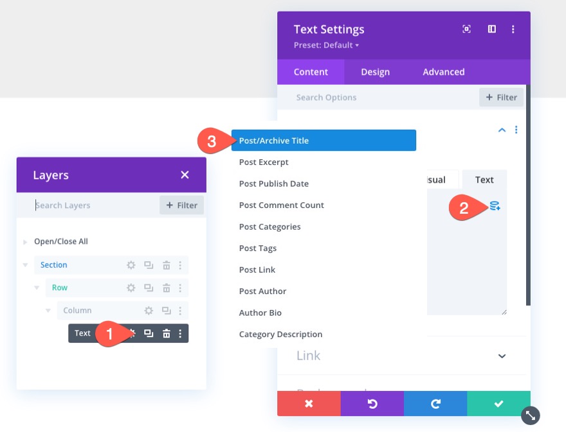The height and width of the screenshot is (432, 566).
Task: Select Post Publish Date option
Action: (x=273, y=184)
